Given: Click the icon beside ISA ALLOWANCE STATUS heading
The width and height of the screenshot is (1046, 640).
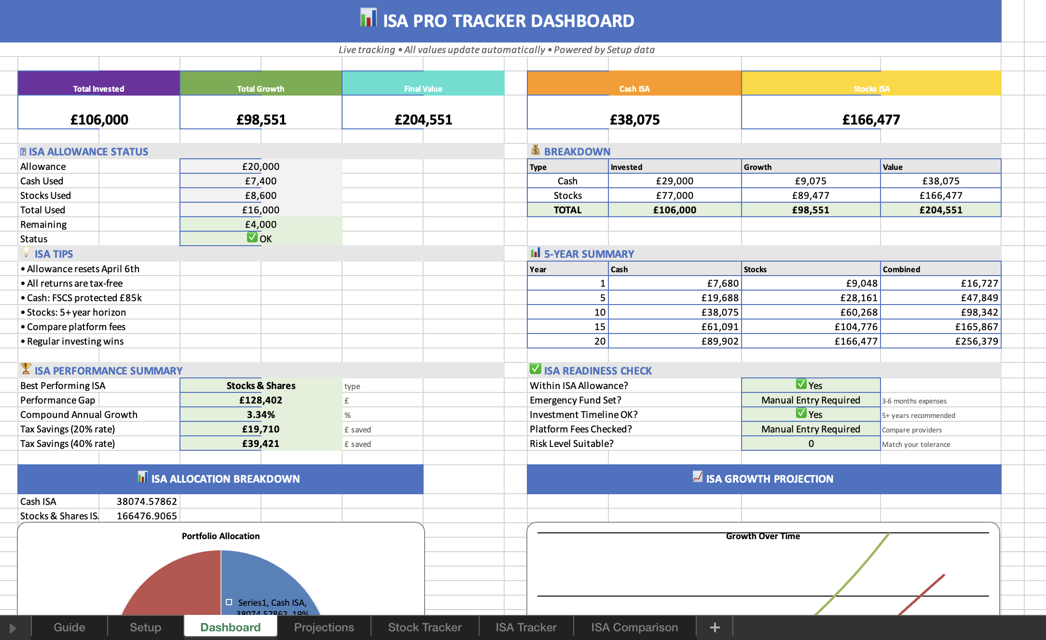Looking at the screenshot, I should coord(22,151).
